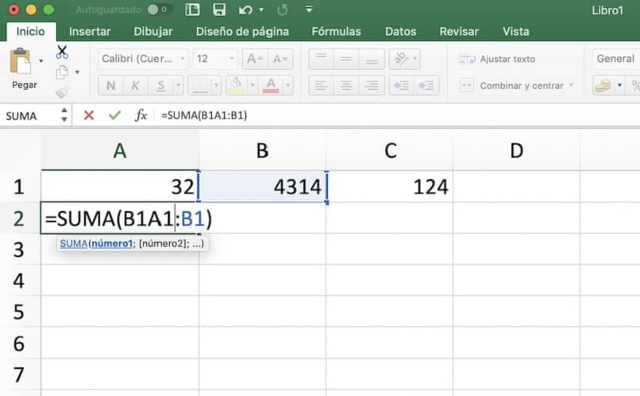Customize quick access toolbar arrow
The height and width of the screenshot is (396, 640).
point(310,9)
